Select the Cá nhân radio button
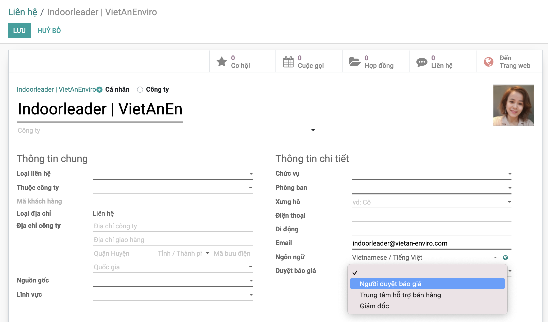This screenshot has height=322, width=548. (99, 89)
